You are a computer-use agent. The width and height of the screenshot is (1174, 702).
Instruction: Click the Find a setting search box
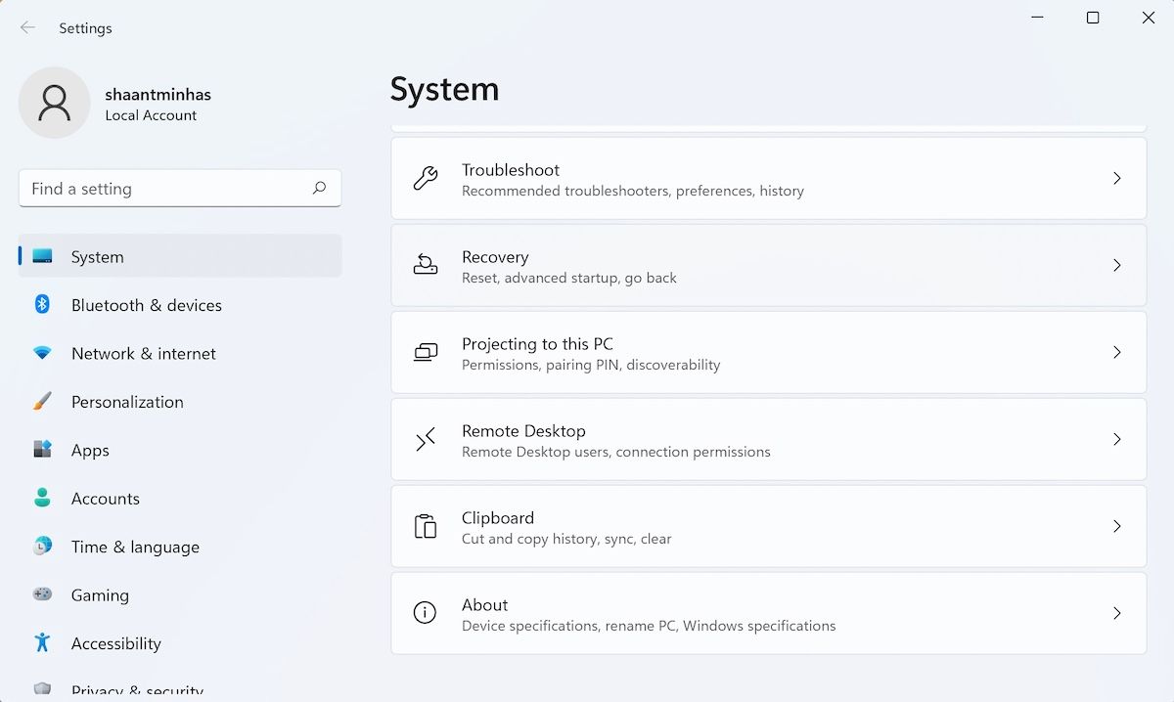180,188
